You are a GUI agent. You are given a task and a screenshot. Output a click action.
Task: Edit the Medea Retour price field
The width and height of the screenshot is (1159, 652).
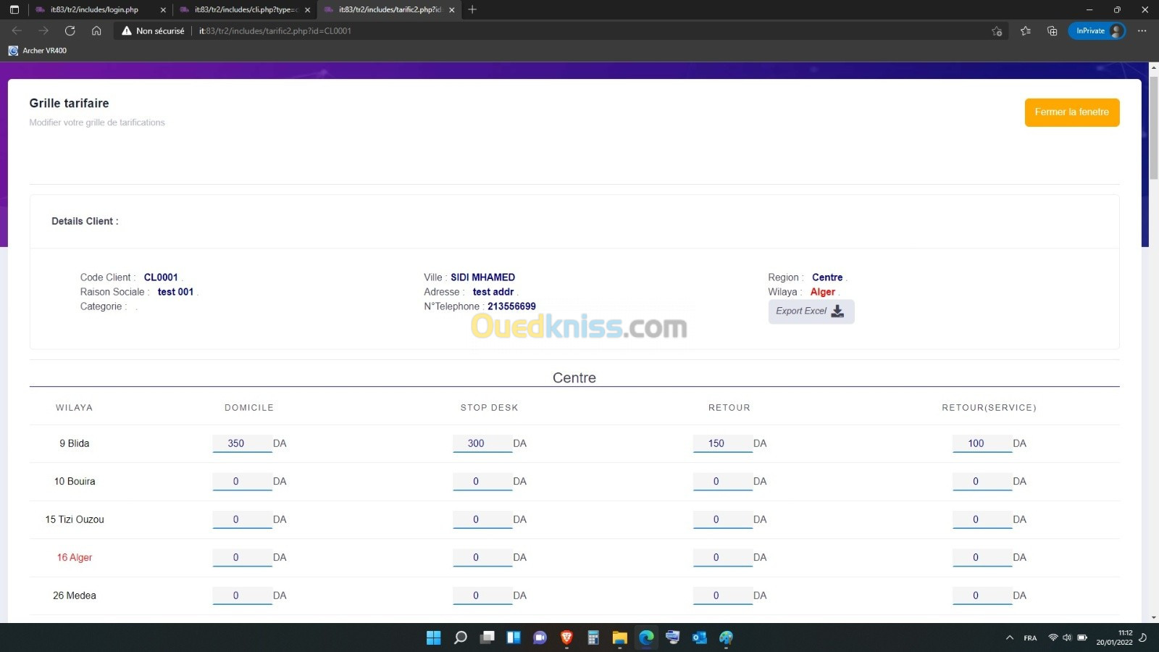[723, 595]
